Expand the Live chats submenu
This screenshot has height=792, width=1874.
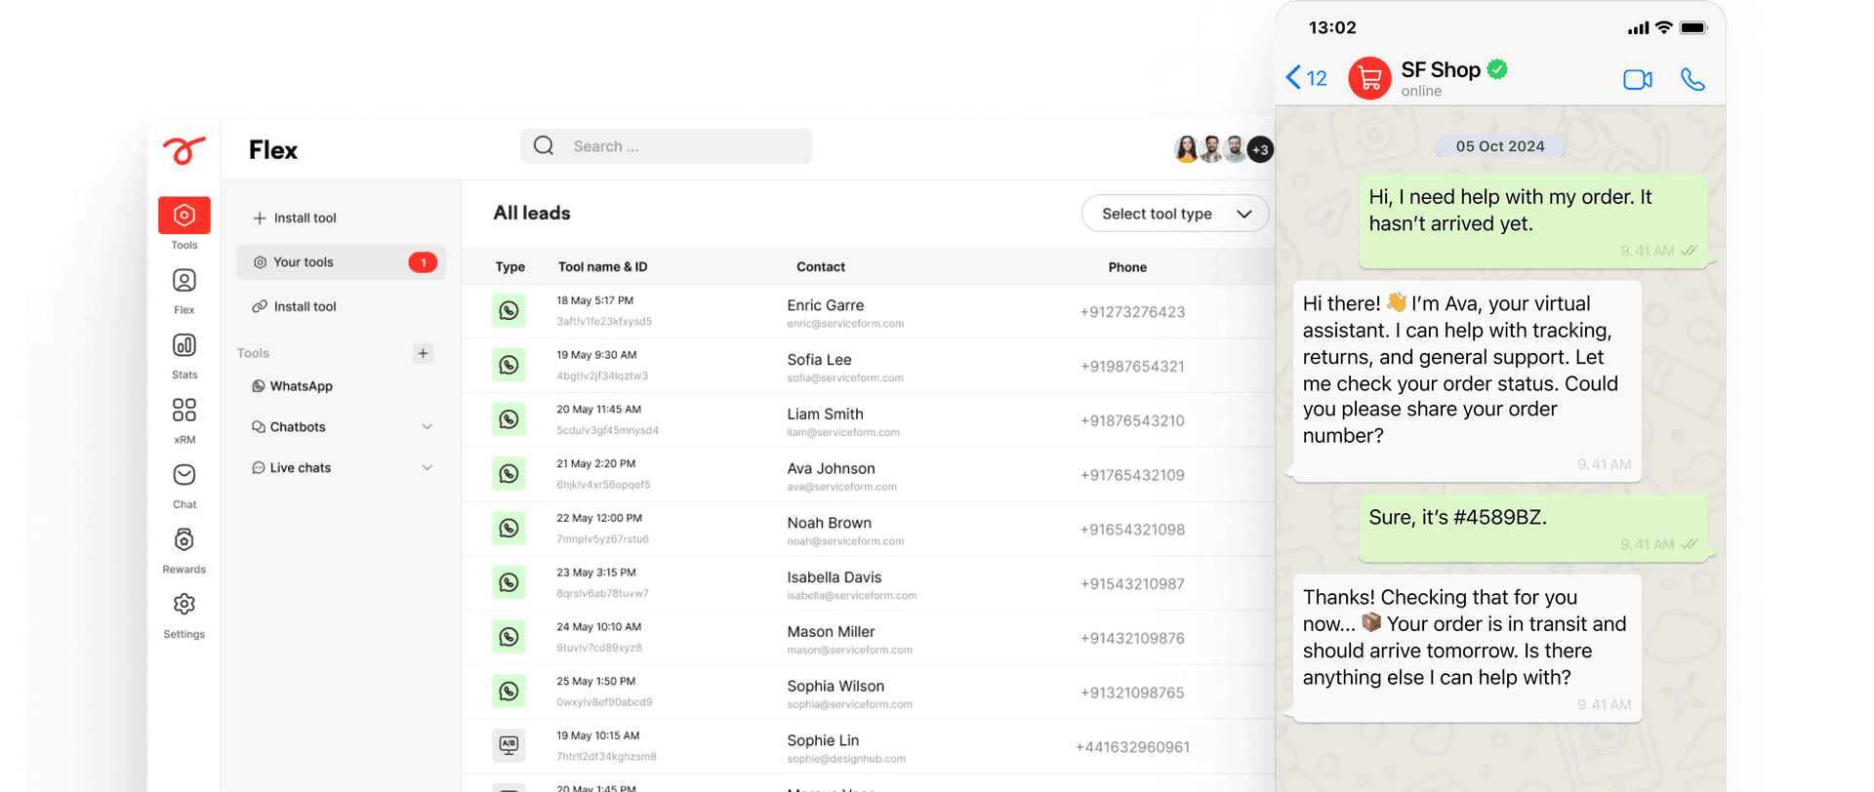pyautogui.click(x=427, y=468)
